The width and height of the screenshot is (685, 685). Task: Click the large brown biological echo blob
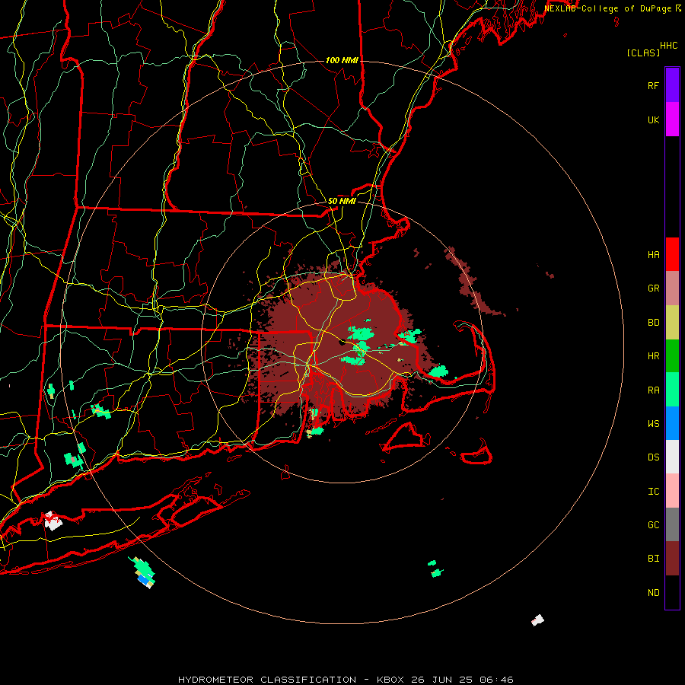pyautogui.click(x=336, y=341)
